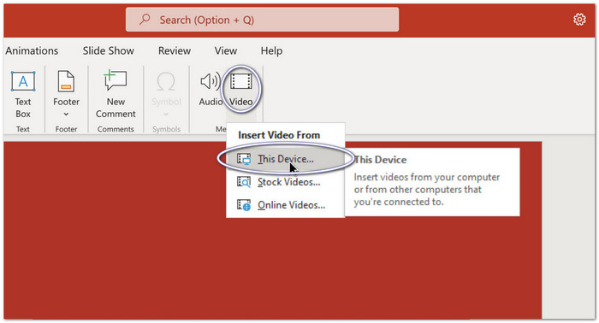Choose This Device... from video menu
The width and height of the screenshot is (599, 323).
285,159
